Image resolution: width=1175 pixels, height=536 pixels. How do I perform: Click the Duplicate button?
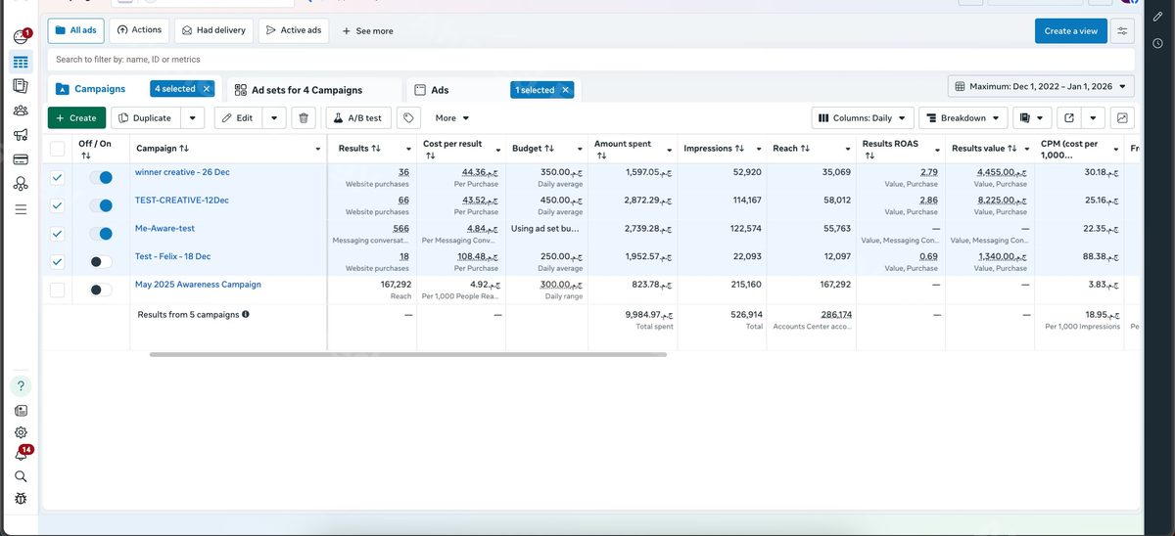tap(146, 118)
